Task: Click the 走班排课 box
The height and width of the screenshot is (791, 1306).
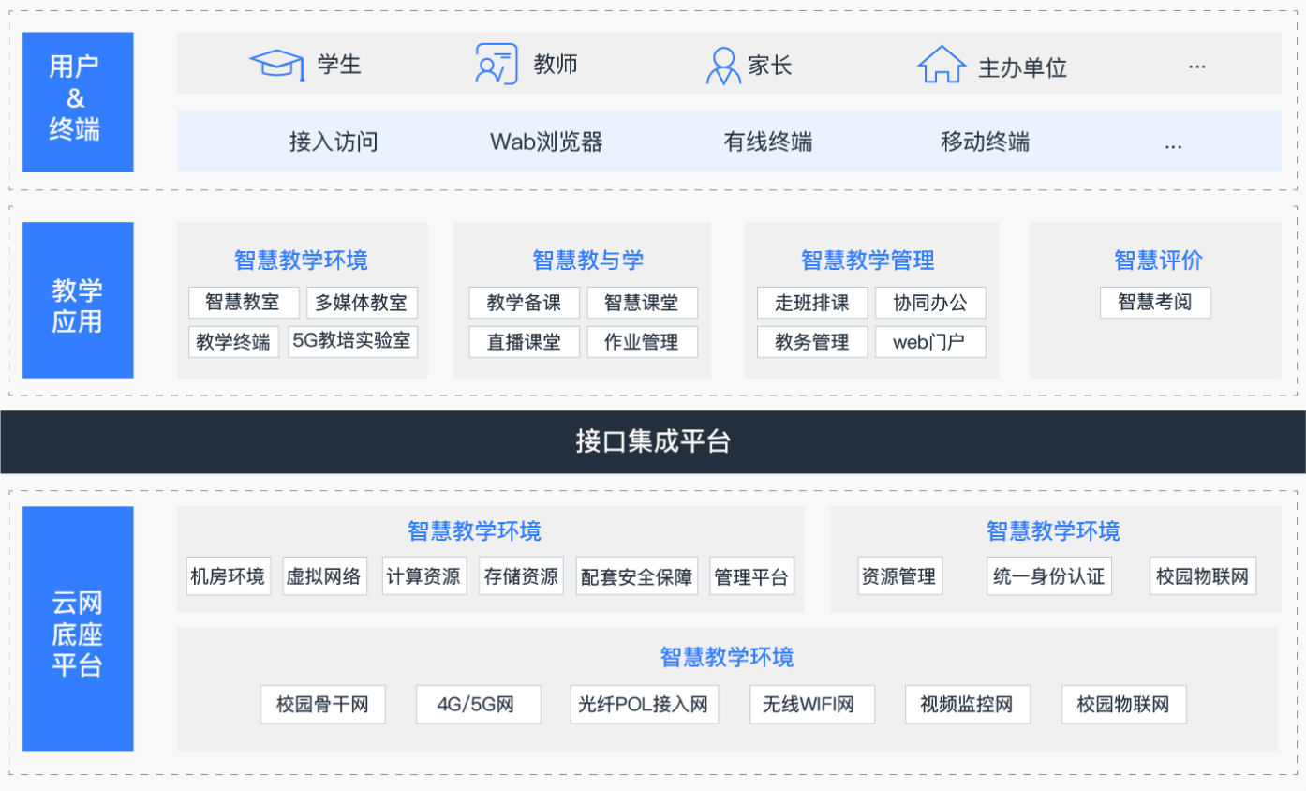Action: [811, 303]
